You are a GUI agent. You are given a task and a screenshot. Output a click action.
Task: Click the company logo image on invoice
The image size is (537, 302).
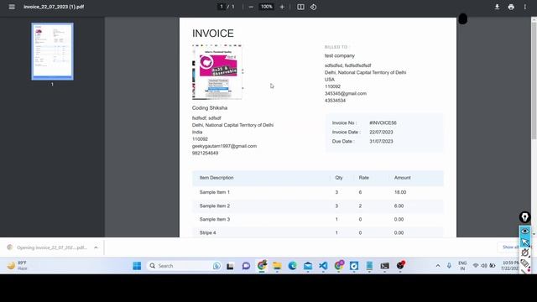coord(217,72)
